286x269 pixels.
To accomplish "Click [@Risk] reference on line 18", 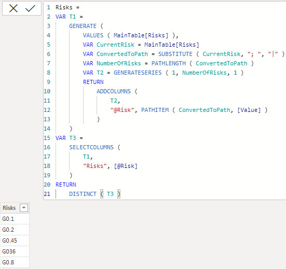I will coord(126,166).
